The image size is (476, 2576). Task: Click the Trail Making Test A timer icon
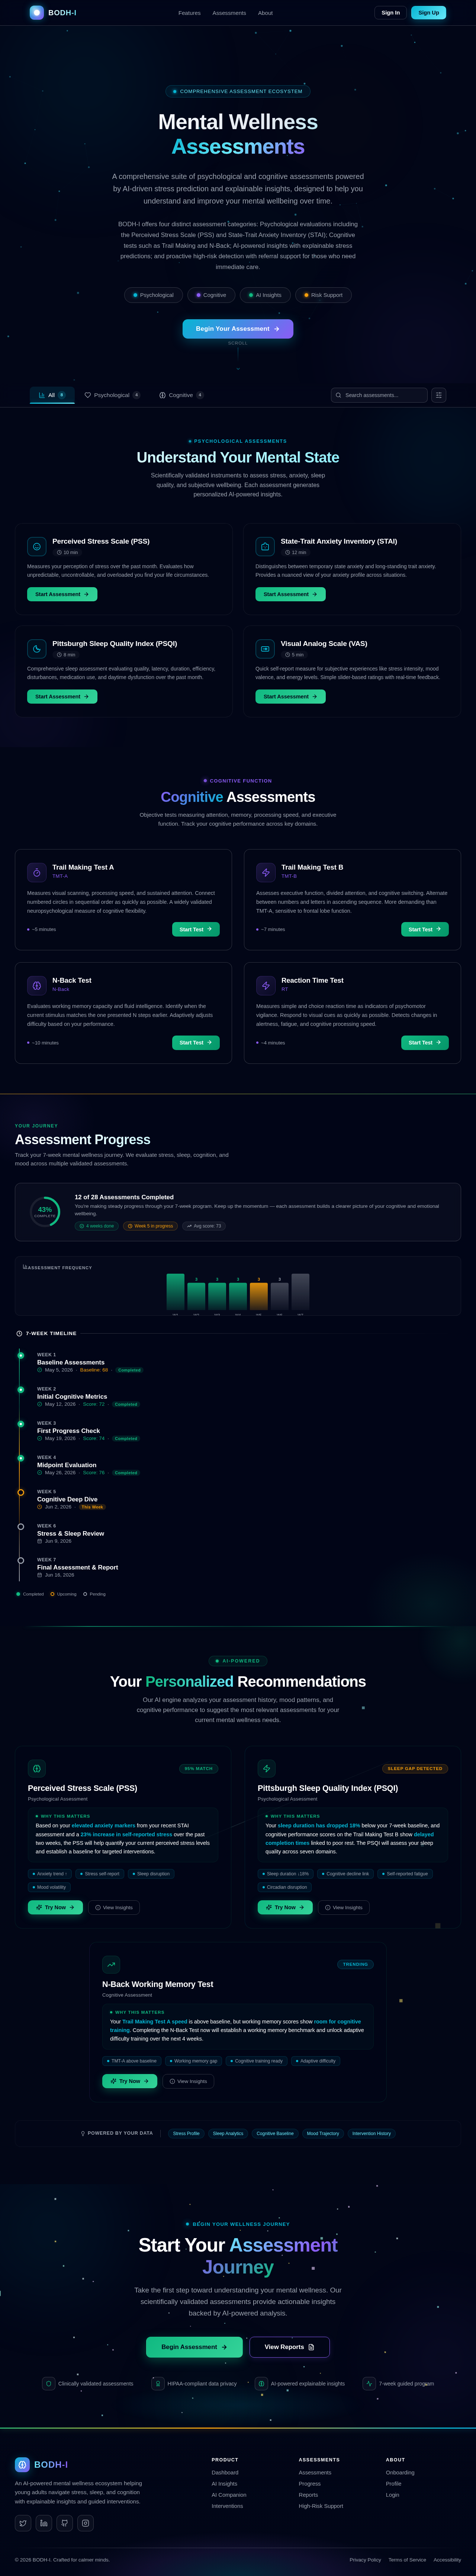pyautogui.click(x=37, y=872)
